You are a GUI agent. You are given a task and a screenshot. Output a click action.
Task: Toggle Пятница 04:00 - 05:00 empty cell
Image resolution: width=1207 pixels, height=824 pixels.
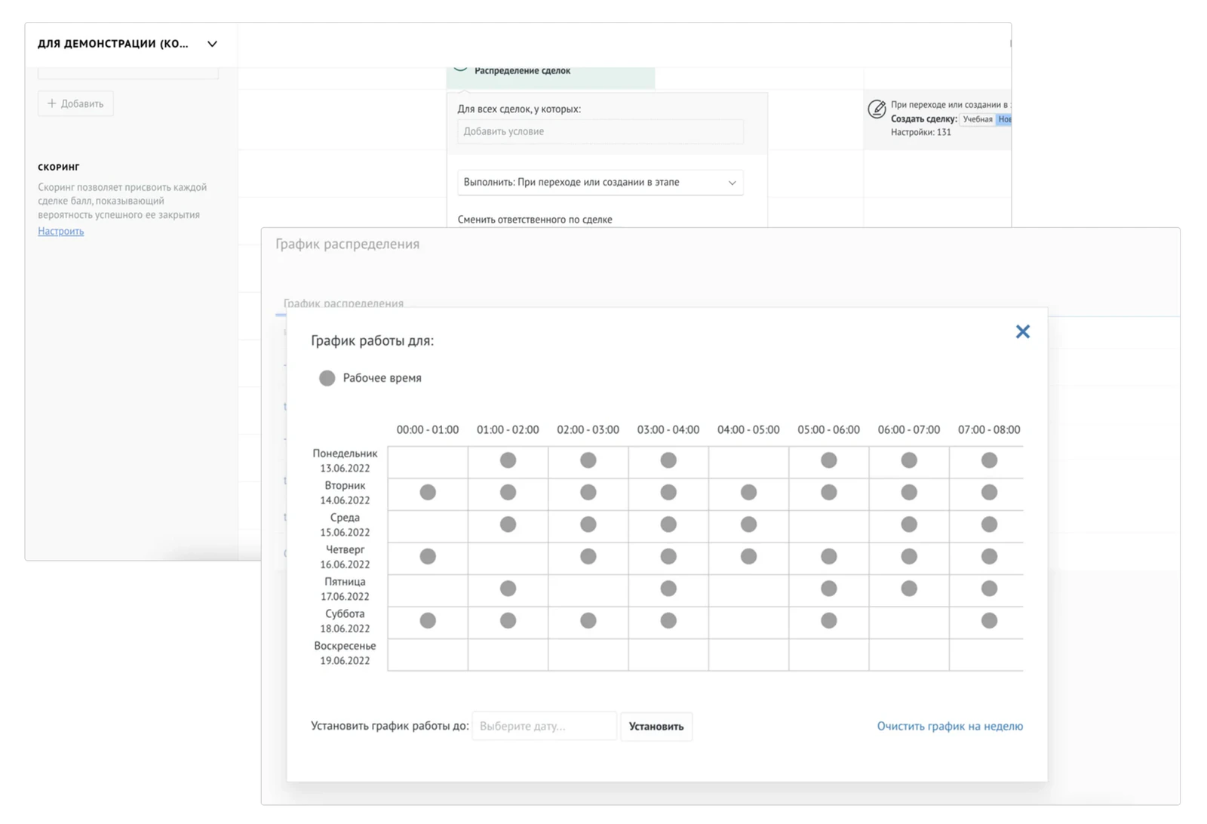click(748, 590)
